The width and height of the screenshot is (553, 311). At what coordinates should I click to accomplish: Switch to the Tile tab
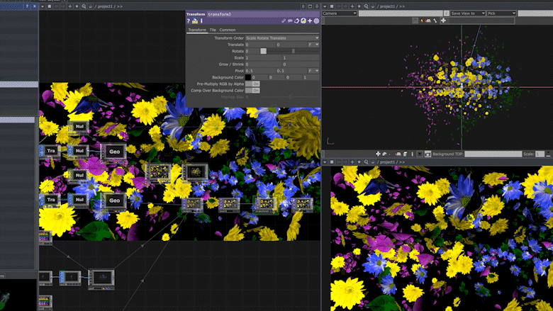coord(213,30)
